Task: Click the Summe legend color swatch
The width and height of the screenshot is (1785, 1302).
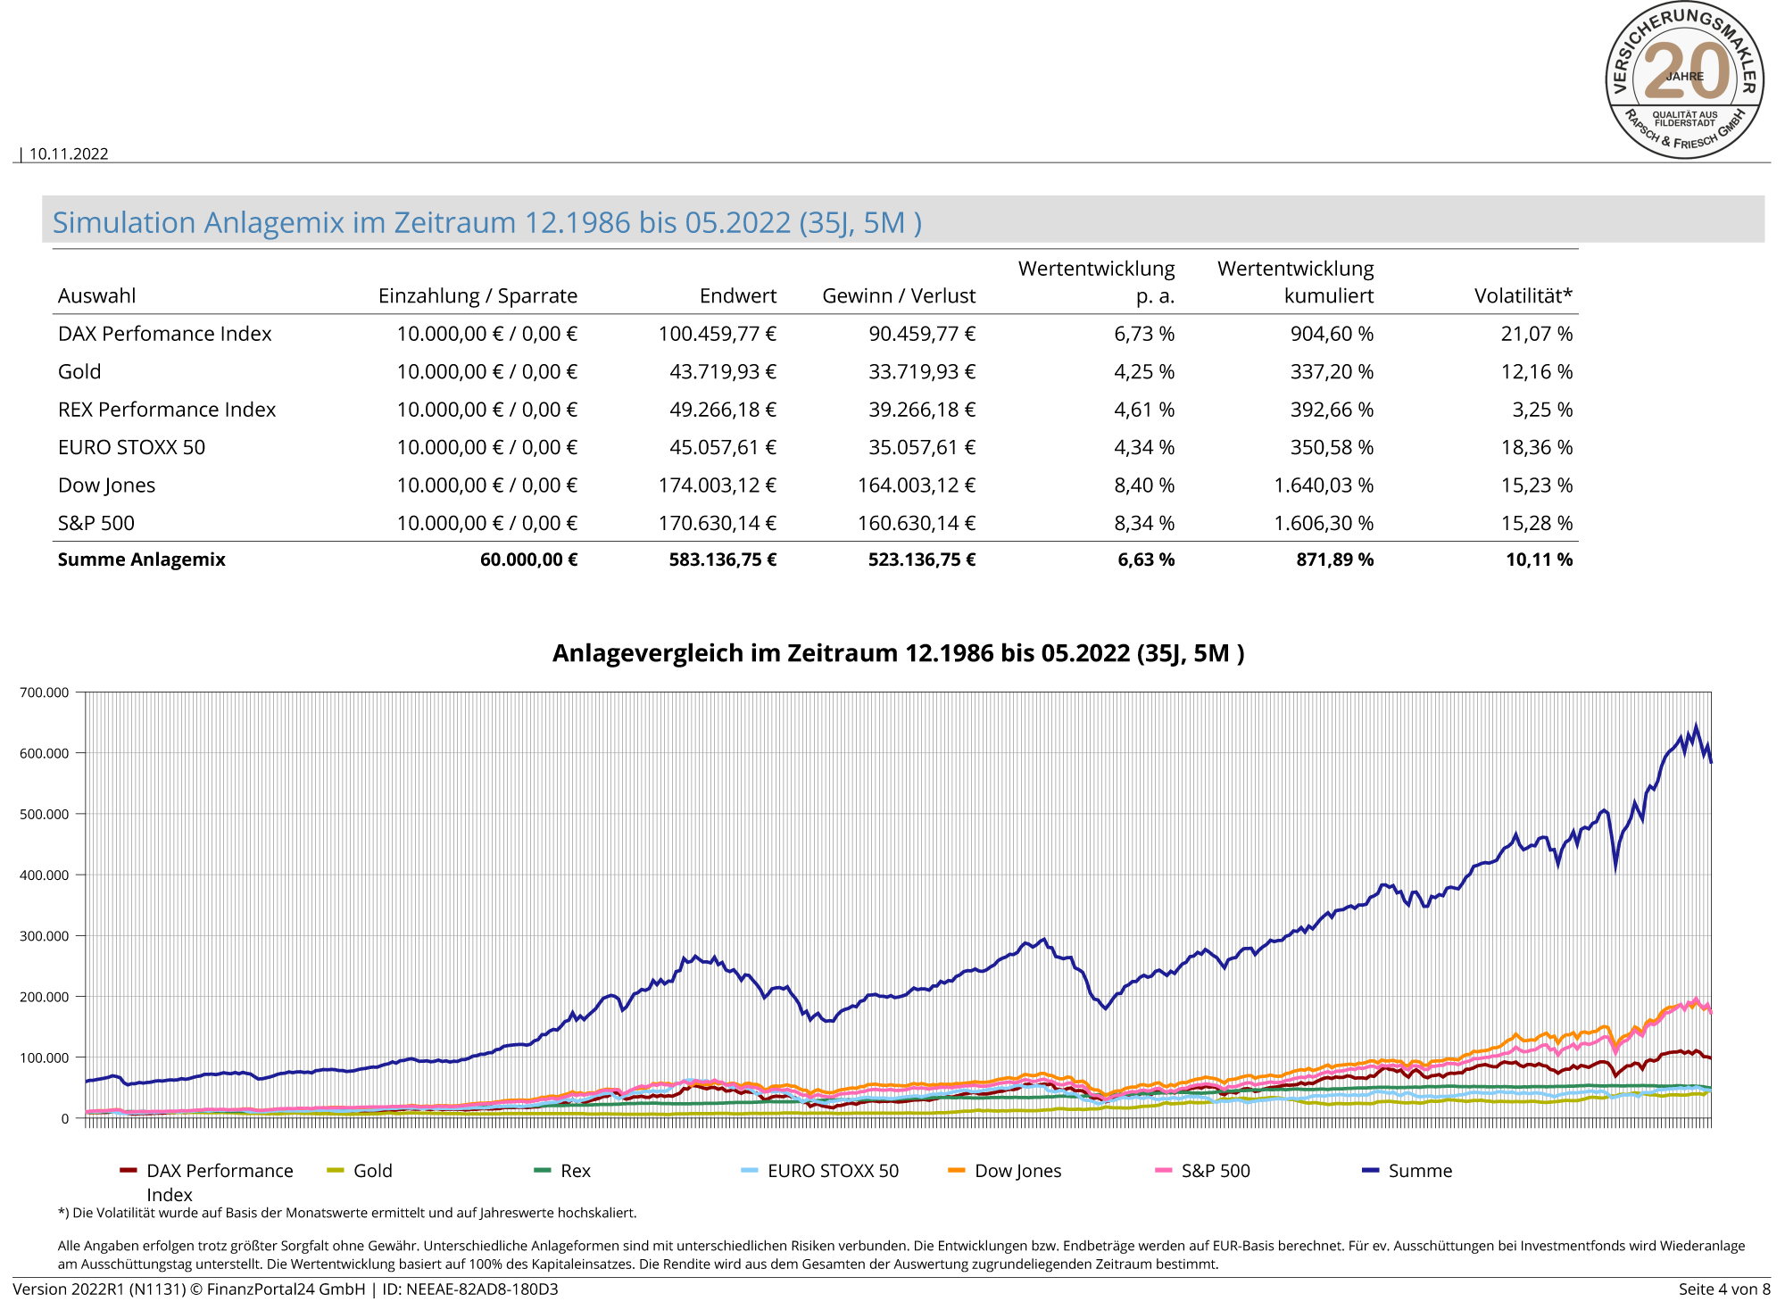Action: point(1371,1170)
